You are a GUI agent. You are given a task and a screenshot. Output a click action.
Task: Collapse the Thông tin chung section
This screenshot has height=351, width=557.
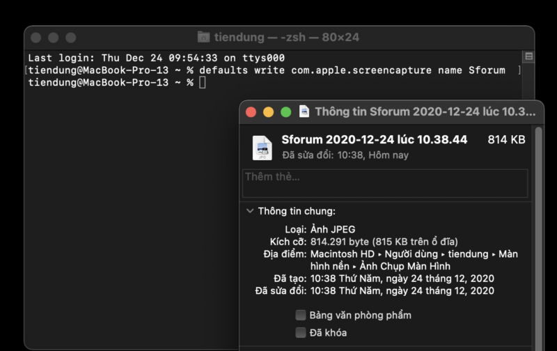pyautogui.click(x=250, y=211)
